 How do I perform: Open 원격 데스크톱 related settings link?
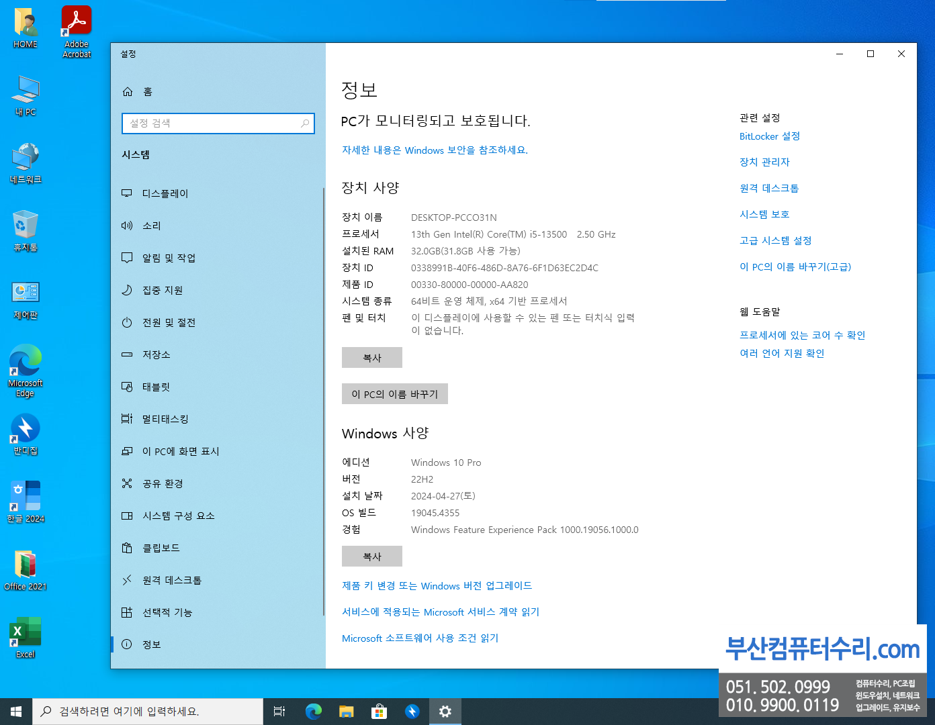point(769,189)
